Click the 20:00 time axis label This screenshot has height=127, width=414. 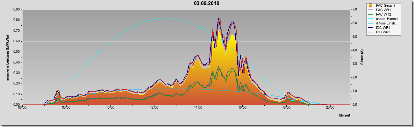coord(330,107)
